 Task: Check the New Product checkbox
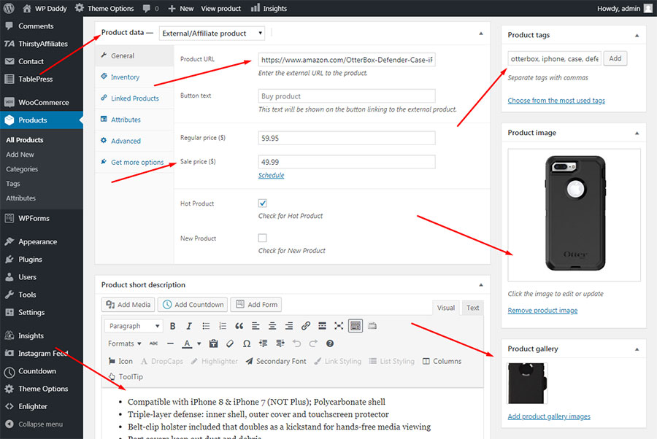pyautogui.click(x=262, y=238)
